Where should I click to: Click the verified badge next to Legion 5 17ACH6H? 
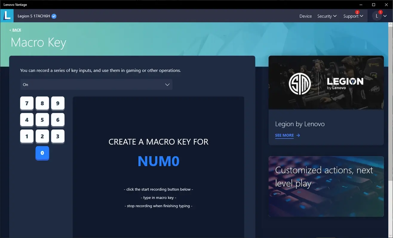pos(53,16)
